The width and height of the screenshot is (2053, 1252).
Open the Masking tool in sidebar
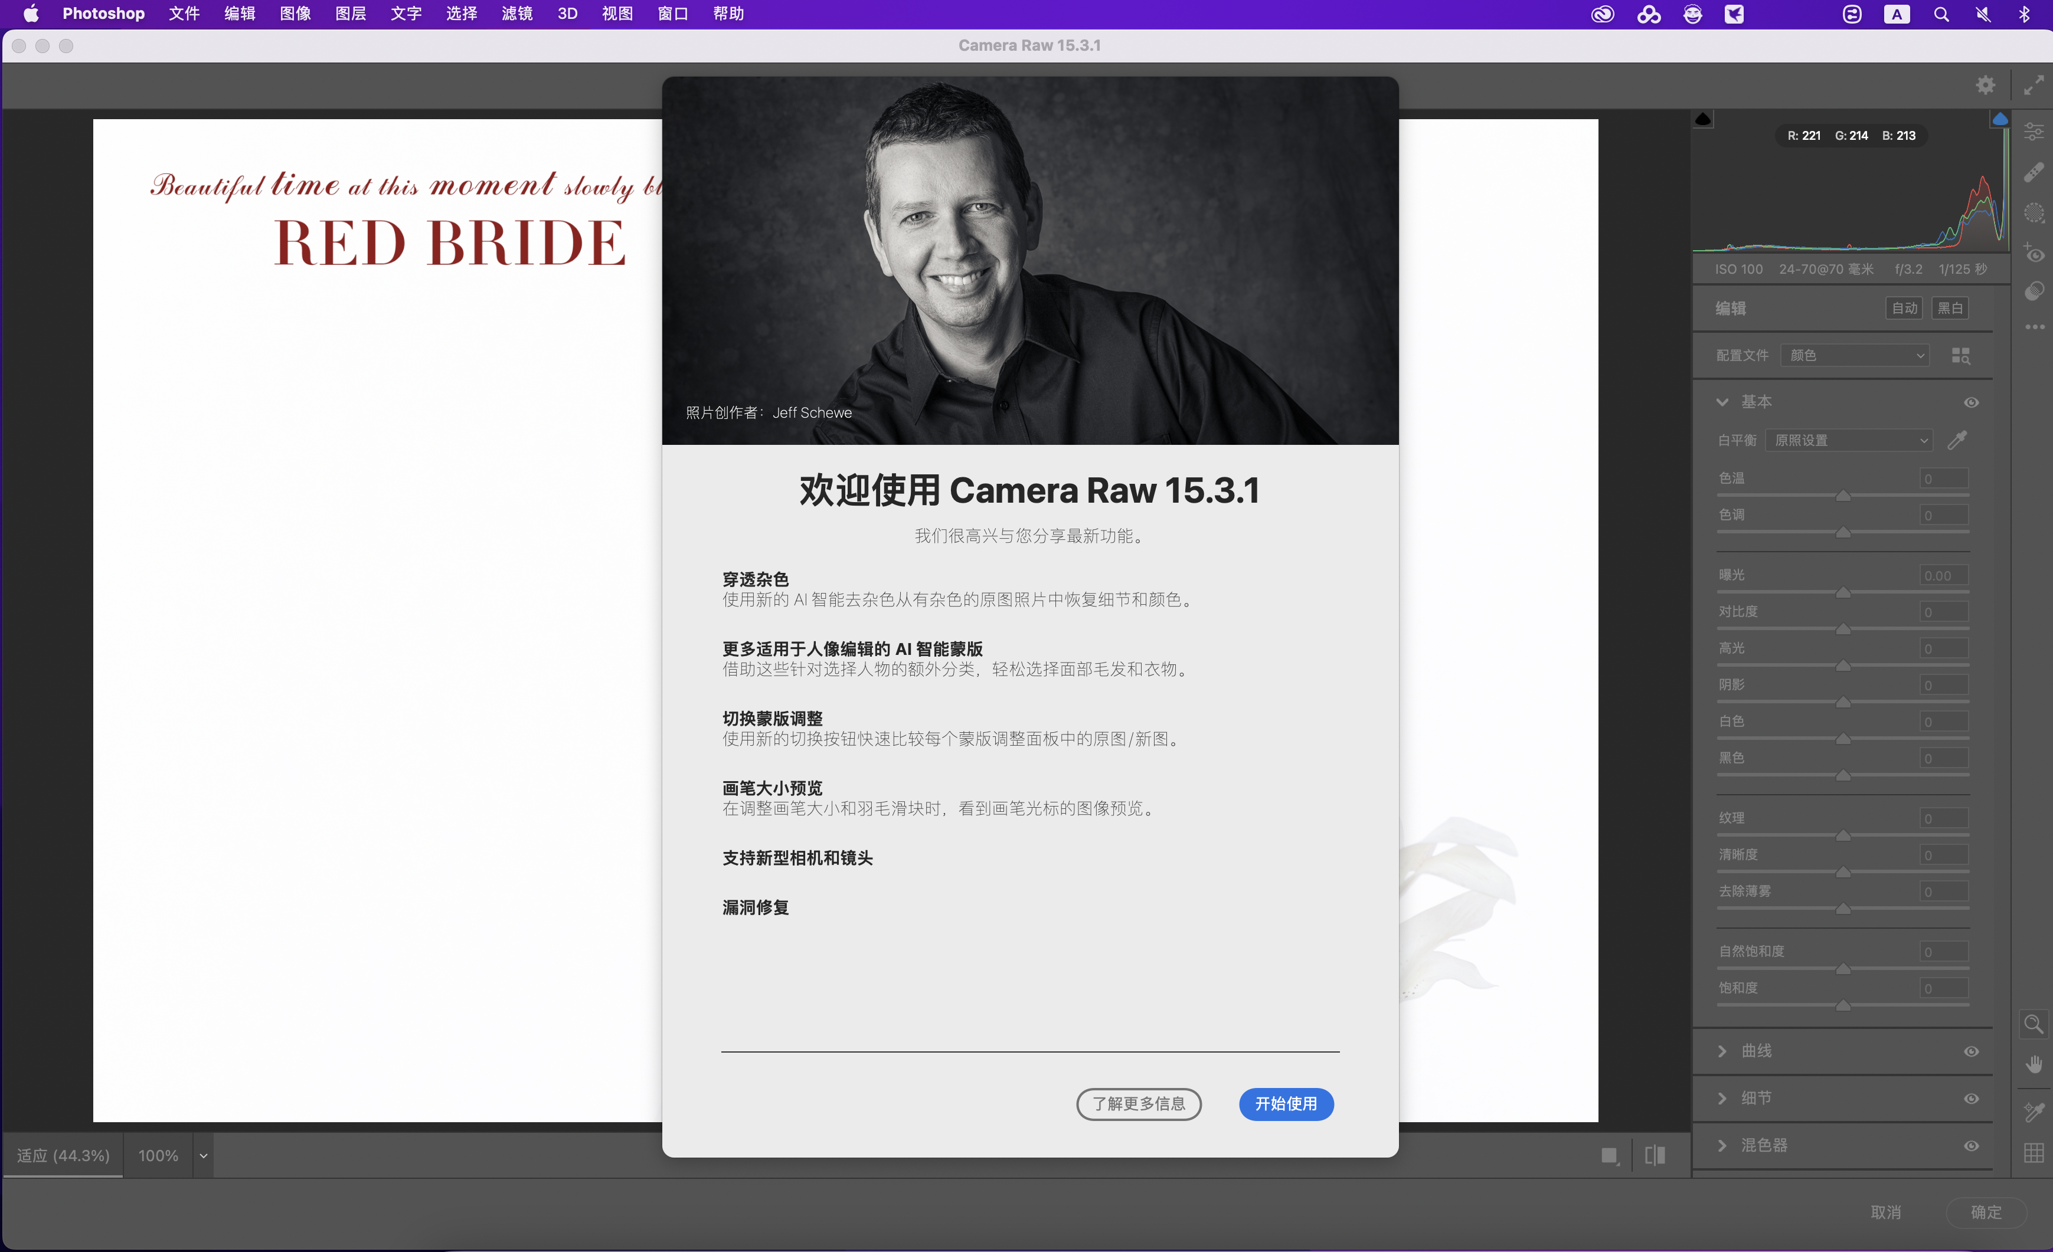click(2034, 212)
